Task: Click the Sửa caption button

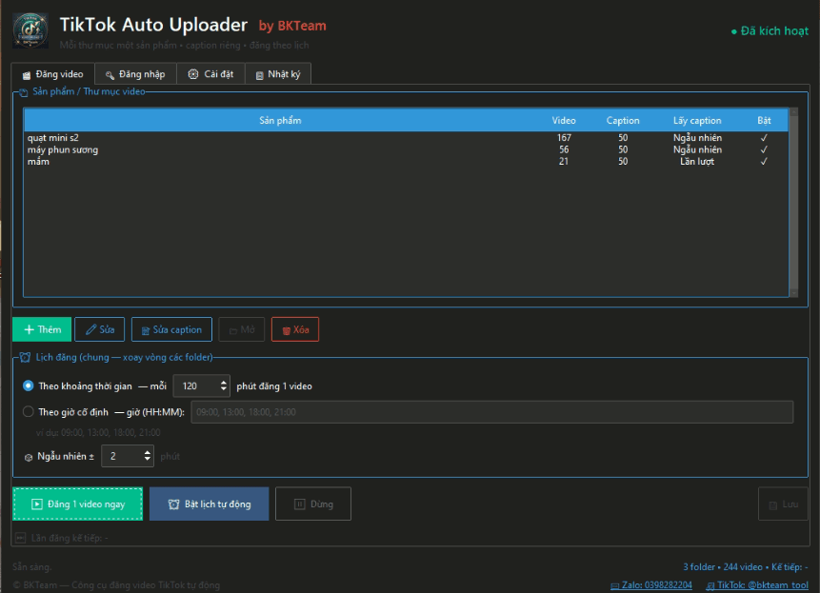Action: (171, 329)
